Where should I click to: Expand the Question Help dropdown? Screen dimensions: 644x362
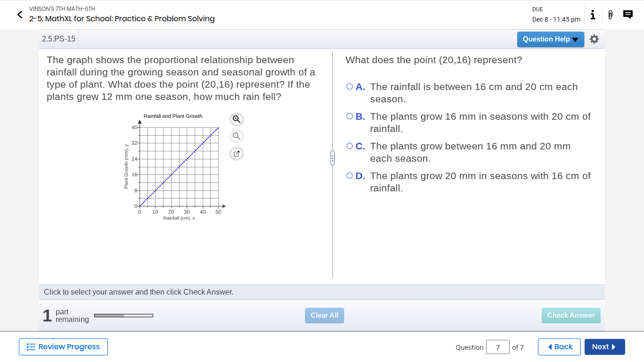(550, 39)
